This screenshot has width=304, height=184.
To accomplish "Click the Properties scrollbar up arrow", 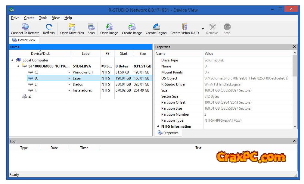I will [x=295, y=53].
